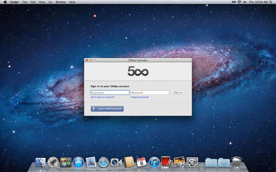This screenshot has height=172, width=276.
Task: Open the Window menu
Action: [x=61, y=2]
